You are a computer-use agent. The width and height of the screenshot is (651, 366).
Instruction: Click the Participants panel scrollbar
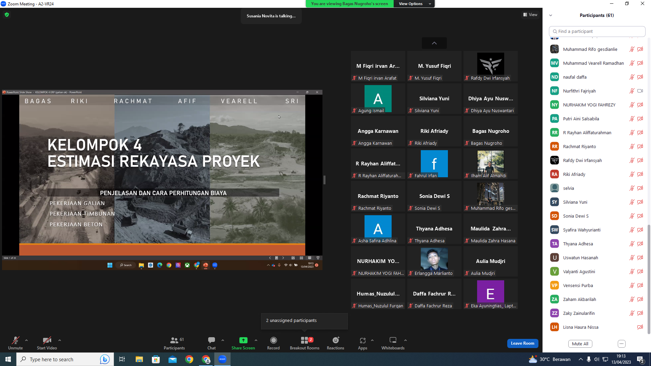pos(649,279)
